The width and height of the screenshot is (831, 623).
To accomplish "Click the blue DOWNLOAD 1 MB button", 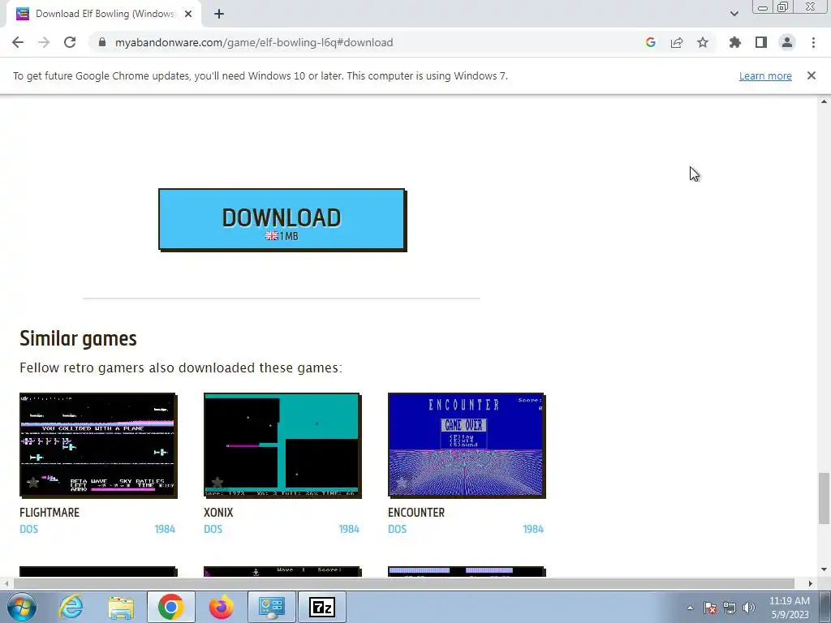I will point(282,219).
